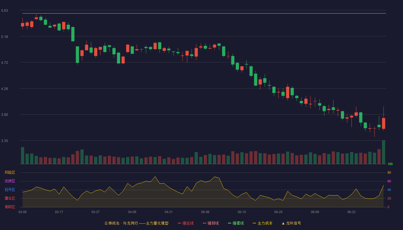This screenshot has width=403, height=230.
Task: Click the 05-06 date label
Action: [x=205, y=212]
